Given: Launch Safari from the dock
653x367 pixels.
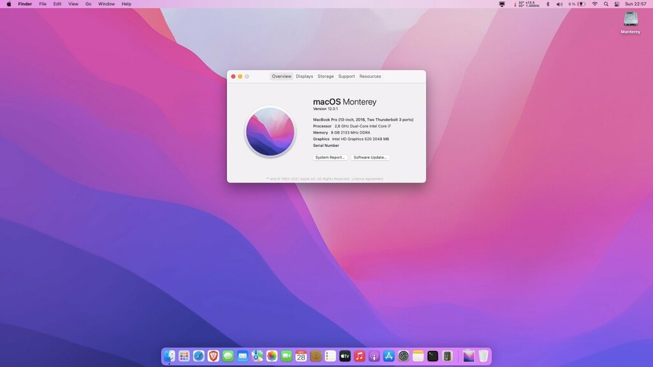Looking at the screenshot, I should (198, 356).
